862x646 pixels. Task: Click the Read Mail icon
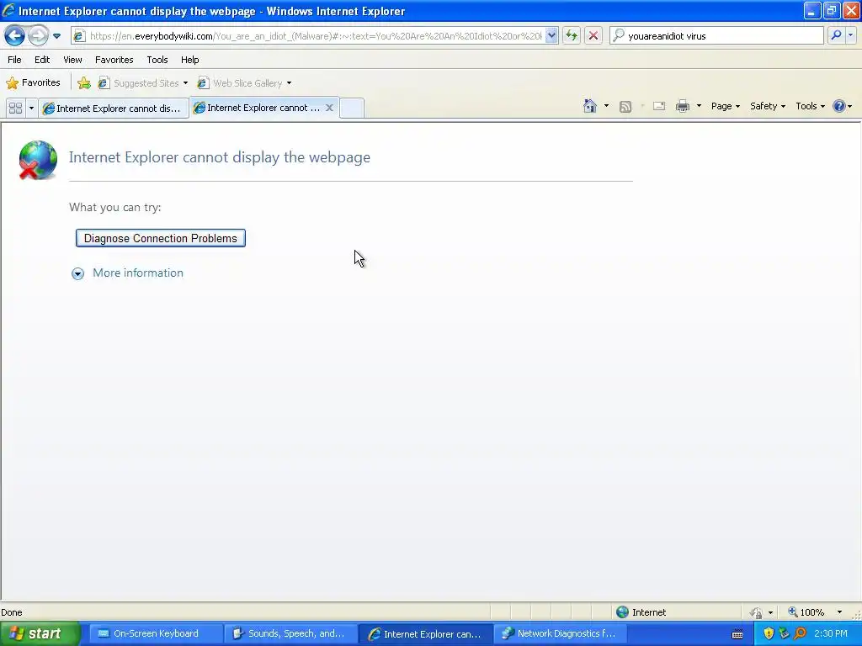pos(658,106)
